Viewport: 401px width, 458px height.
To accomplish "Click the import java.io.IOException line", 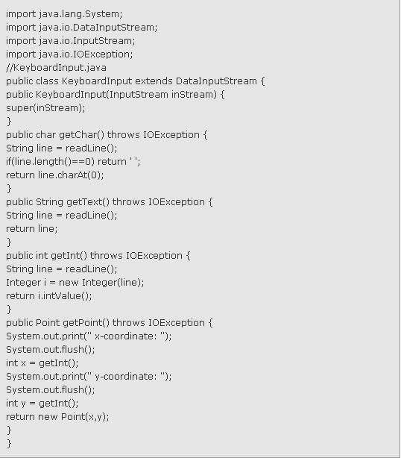I will pyautogui.click(x=69, y=54).
